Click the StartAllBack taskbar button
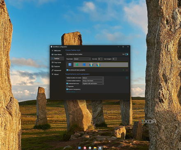 coord(100,148)
